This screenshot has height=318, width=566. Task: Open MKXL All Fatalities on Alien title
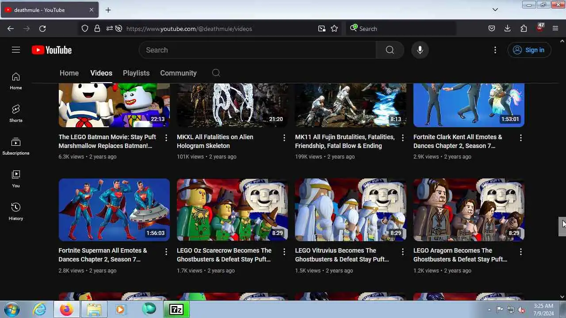tap(215, 141)
